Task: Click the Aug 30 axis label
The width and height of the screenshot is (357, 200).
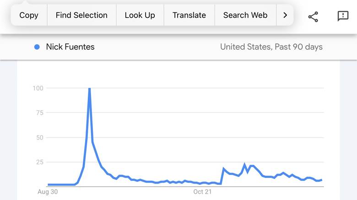Action: (48, 192)
